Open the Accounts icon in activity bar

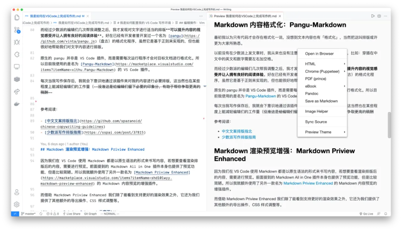coord(17,192)
